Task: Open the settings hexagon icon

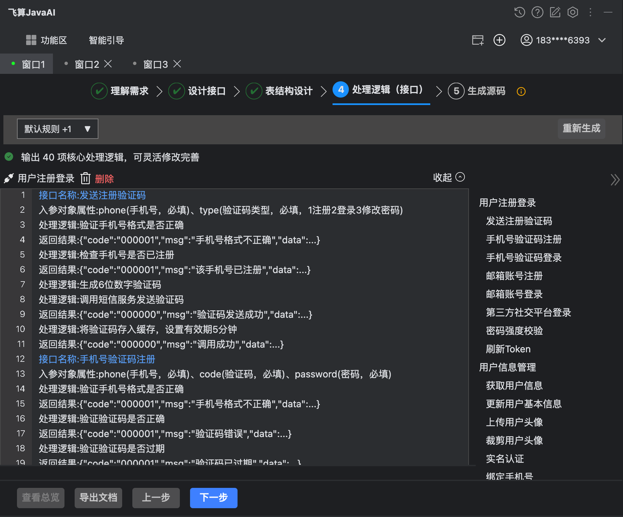Action: pyautogui.click(x=573, y=12)
